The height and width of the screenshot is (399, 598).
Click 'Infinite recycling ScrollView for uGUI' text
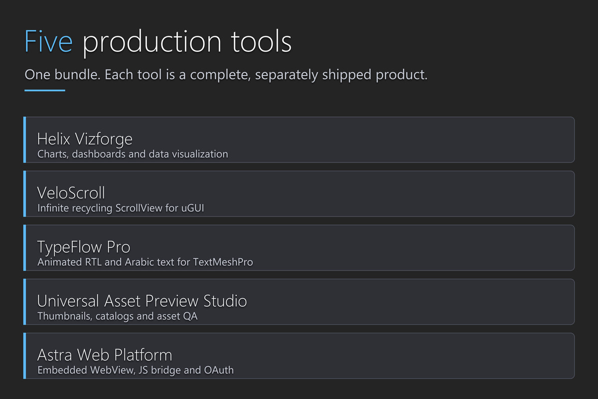coord(121,208)
